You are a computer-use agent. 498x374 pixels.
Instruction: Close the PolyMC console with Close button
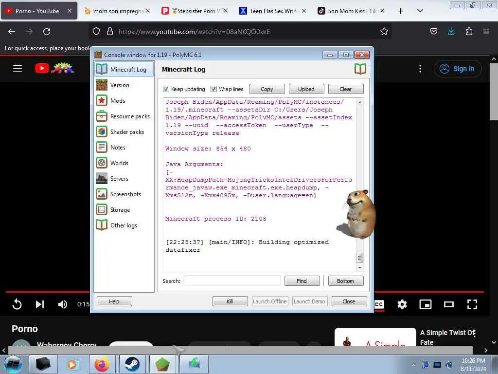349,301
